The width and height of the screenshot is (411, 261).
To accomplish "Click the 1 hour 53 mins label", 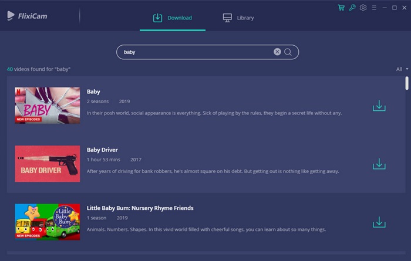I will [103, 160].
